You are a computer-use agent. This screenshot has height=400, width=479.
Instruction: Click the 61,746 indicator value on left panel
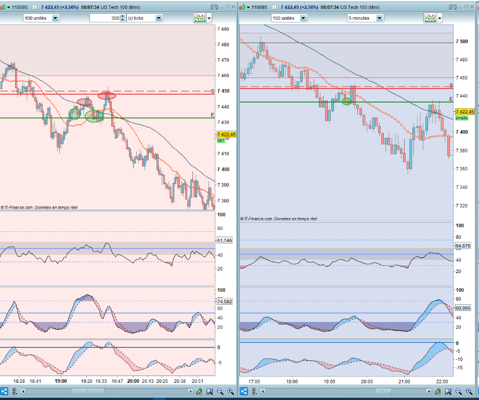tap(225, 240)
